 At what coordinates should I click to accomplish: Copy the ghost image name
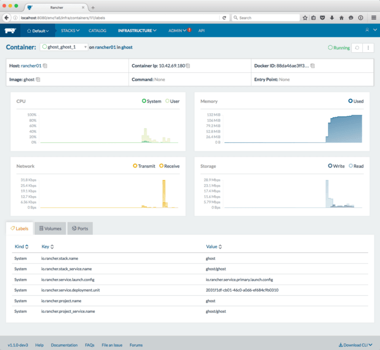tap(38, 79)
